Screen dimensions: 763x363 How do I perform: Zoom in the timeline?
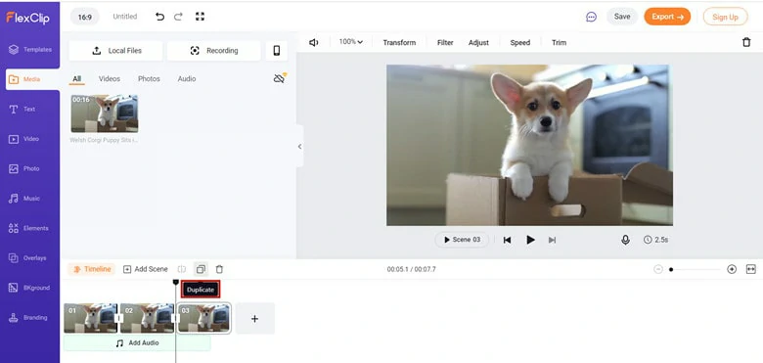click(732, 269)
